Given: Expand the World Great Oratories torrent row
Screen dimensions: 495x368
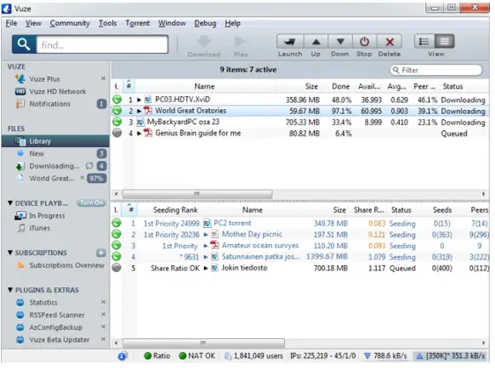Looking at the screenshot, I should coord(139,111).
